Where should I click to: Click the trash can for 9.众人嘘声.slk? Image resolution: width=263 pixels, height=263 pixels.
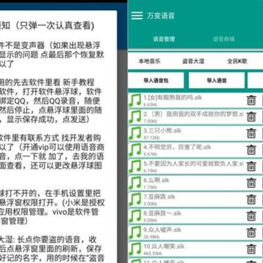point(251,233)
